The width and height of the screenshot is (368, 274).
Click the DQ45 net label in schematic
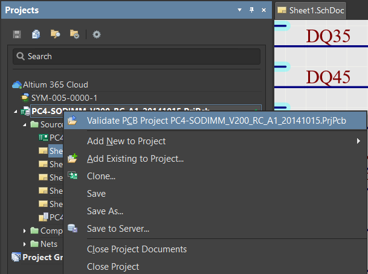pos(328,77)
